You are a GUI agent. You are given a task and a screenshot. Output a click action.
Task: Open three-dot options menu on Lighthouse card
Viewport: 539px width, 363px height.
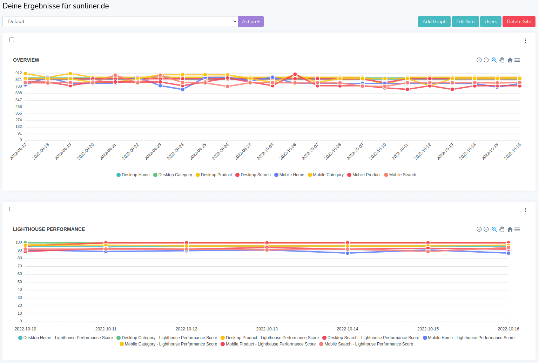[x=526, y=210]
